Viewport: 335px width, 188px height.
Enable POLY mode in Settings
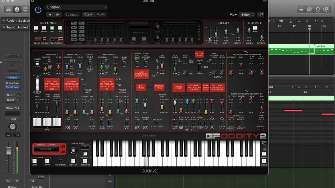click(36, 28)
